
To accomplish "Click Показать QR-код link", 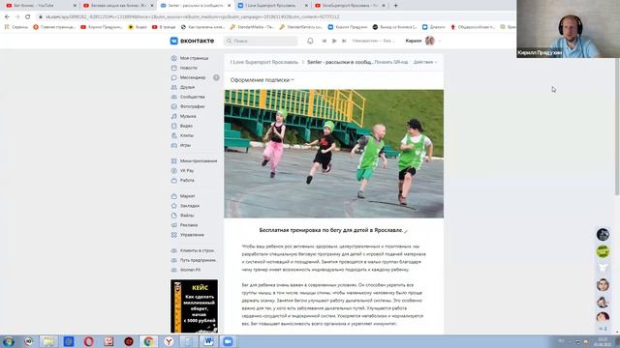I will point(391,62).
